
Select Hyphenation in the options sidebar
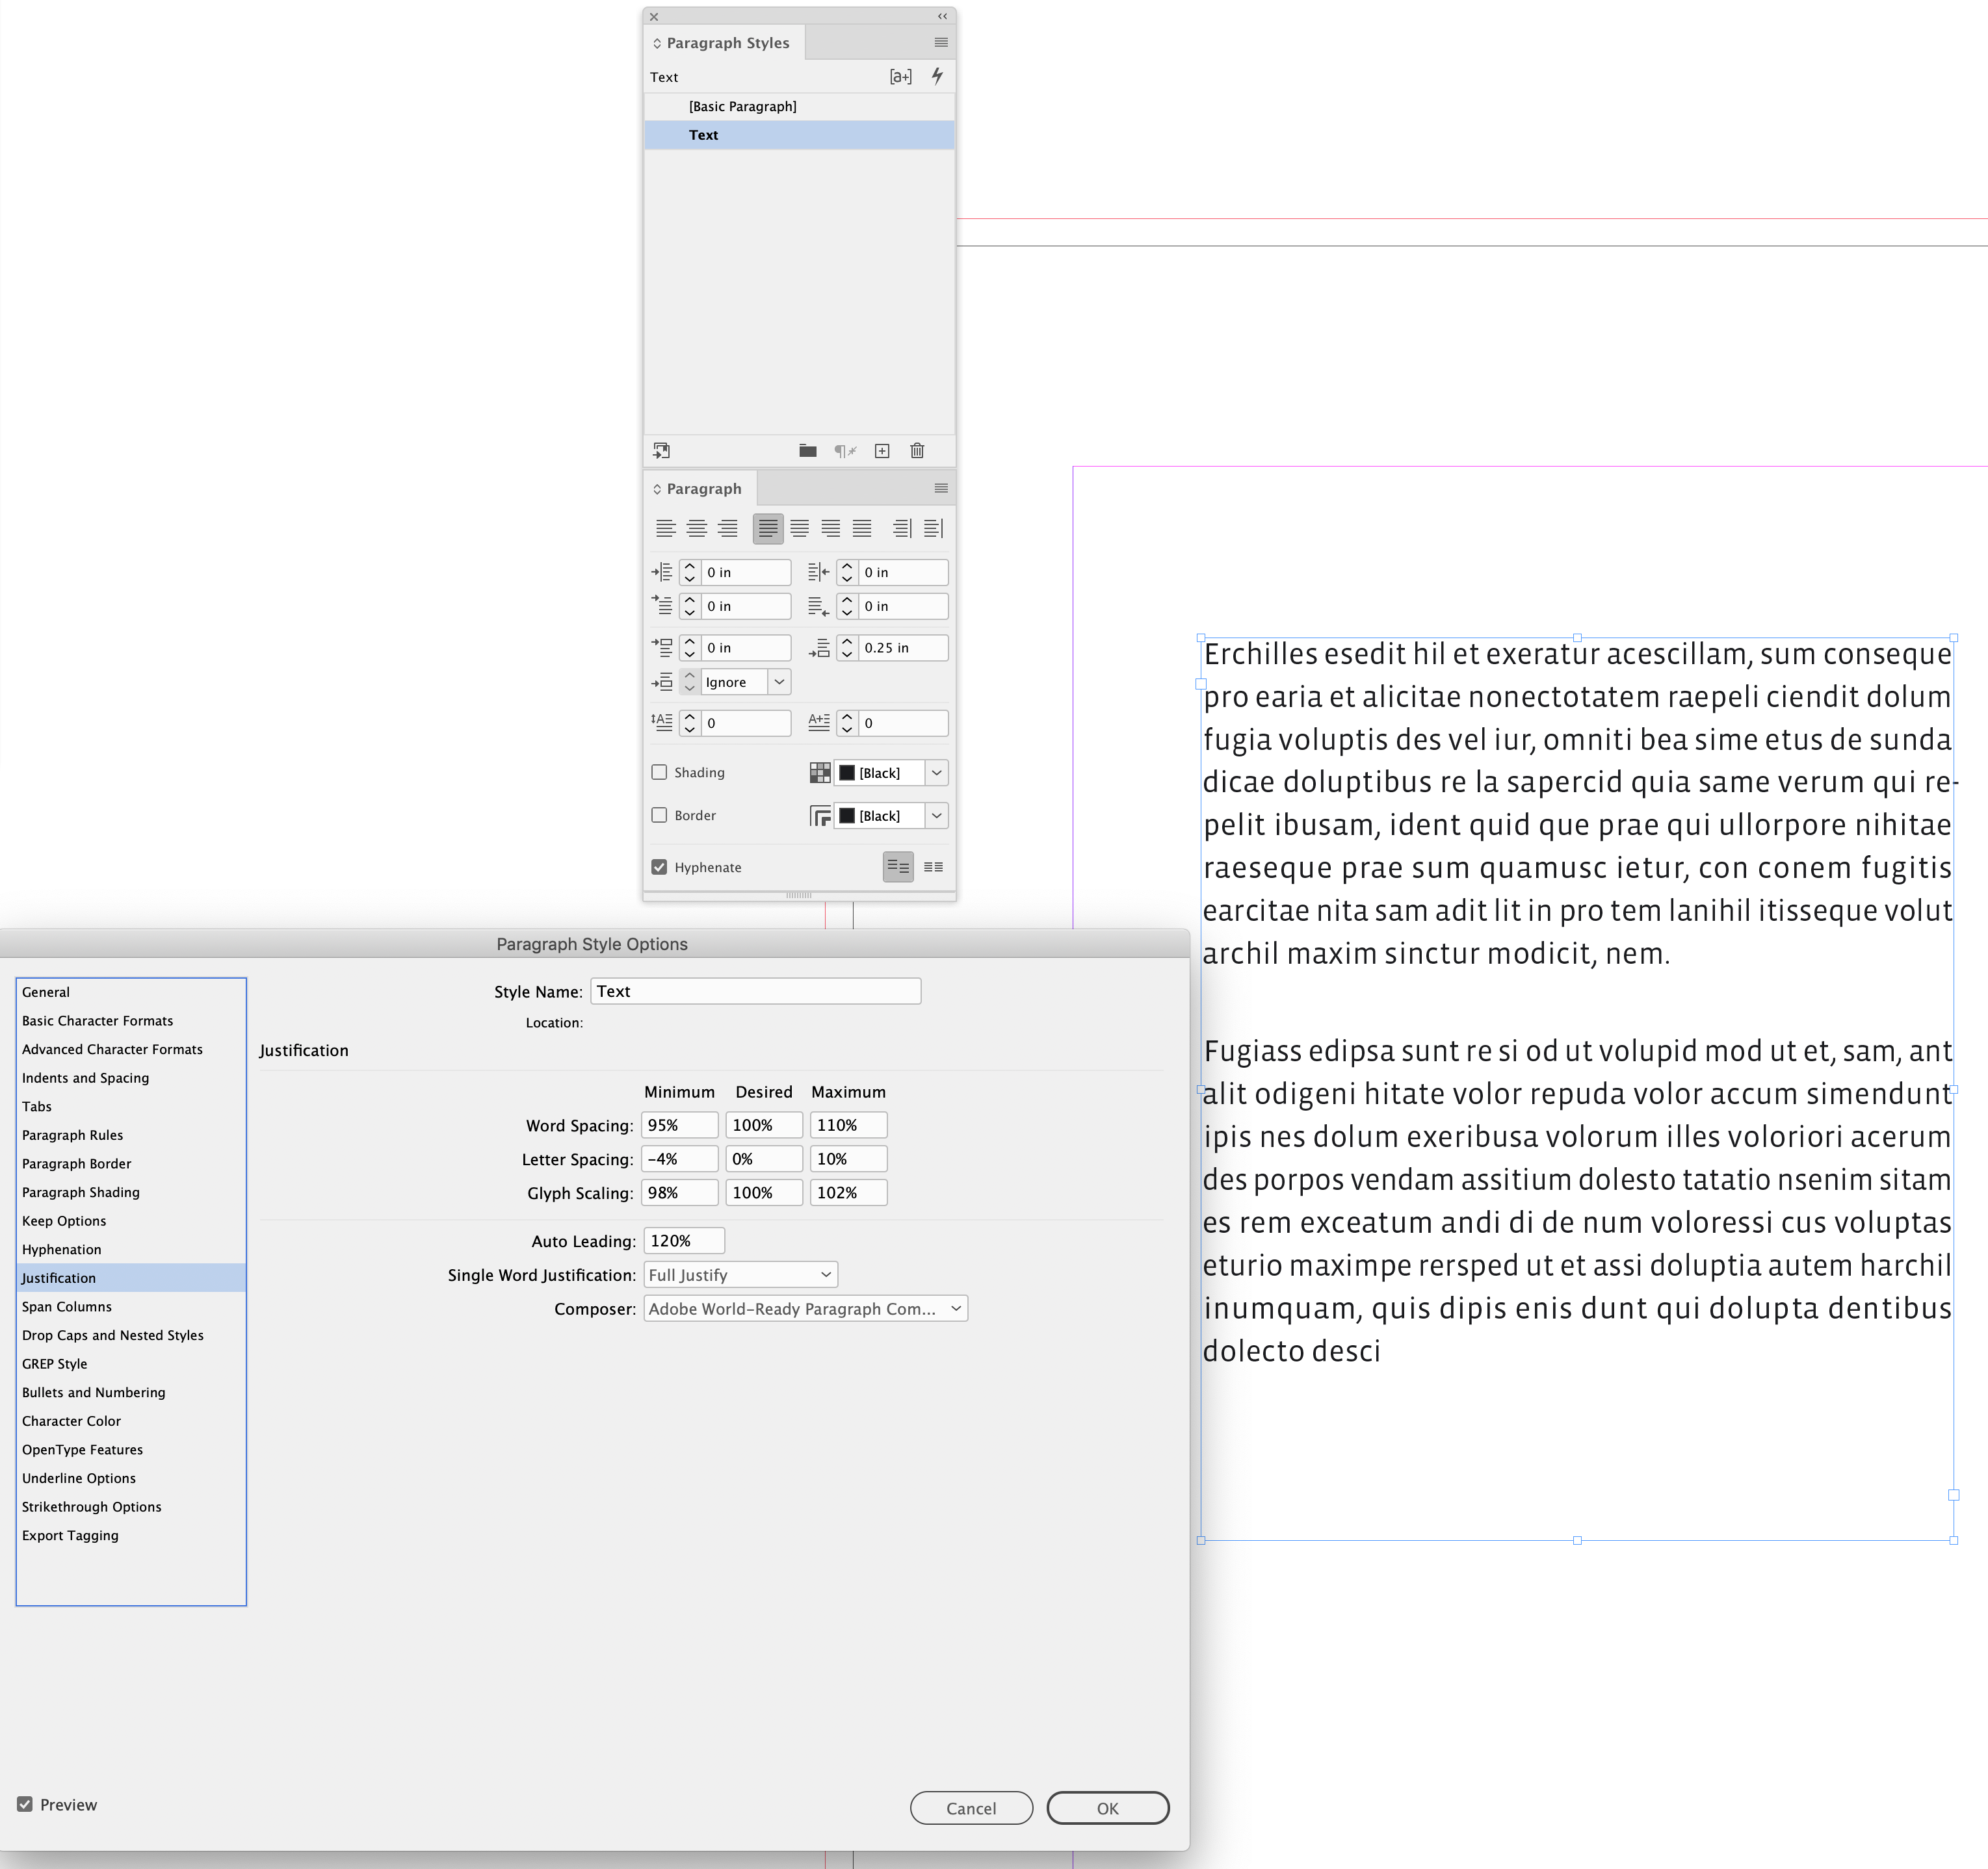pyautogui.click(x=61, y=1249)
